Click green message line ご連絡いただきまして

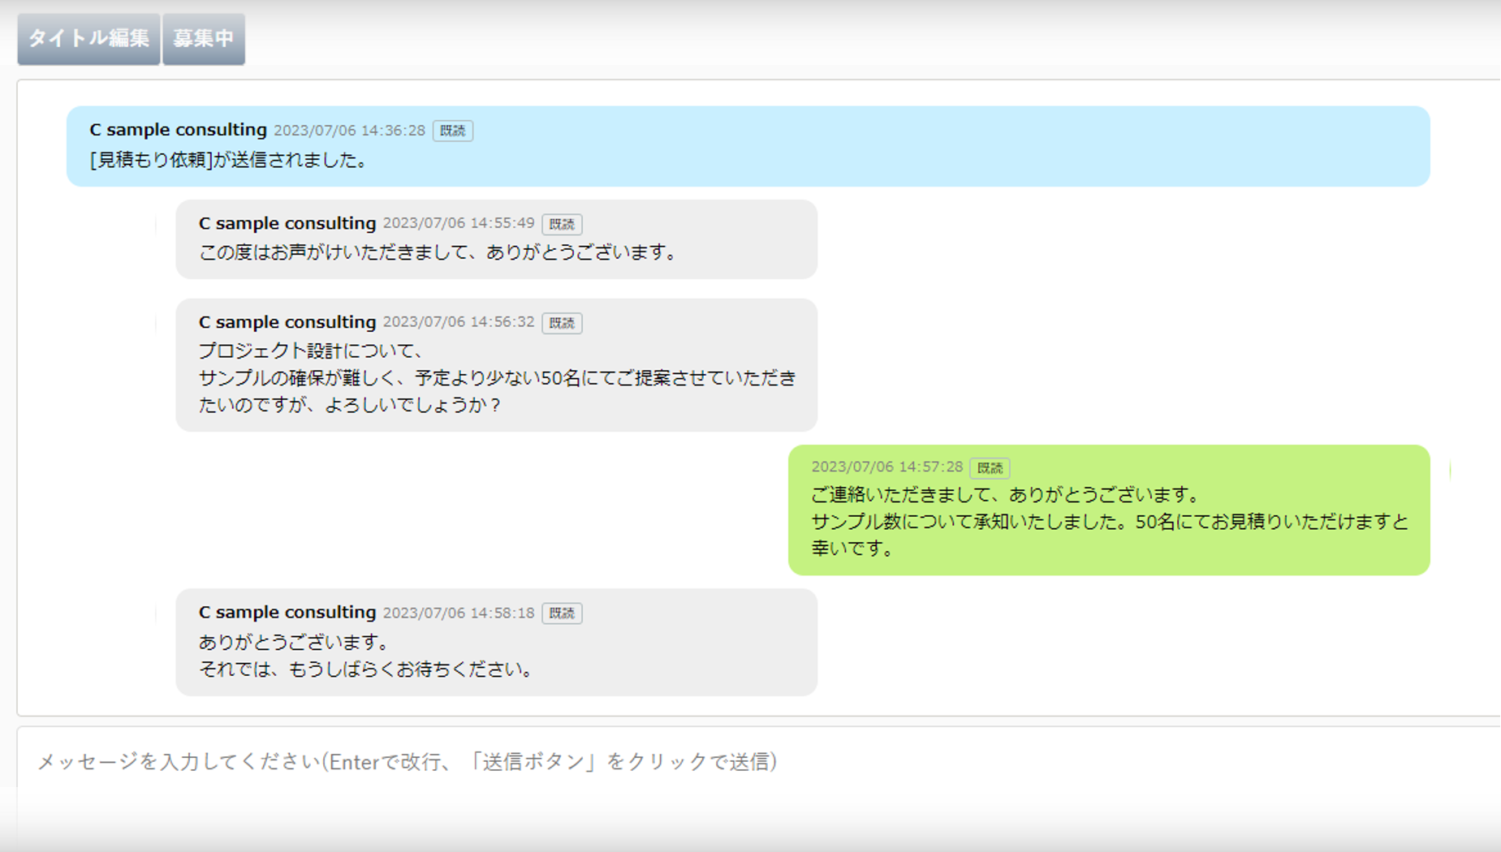1006,494
